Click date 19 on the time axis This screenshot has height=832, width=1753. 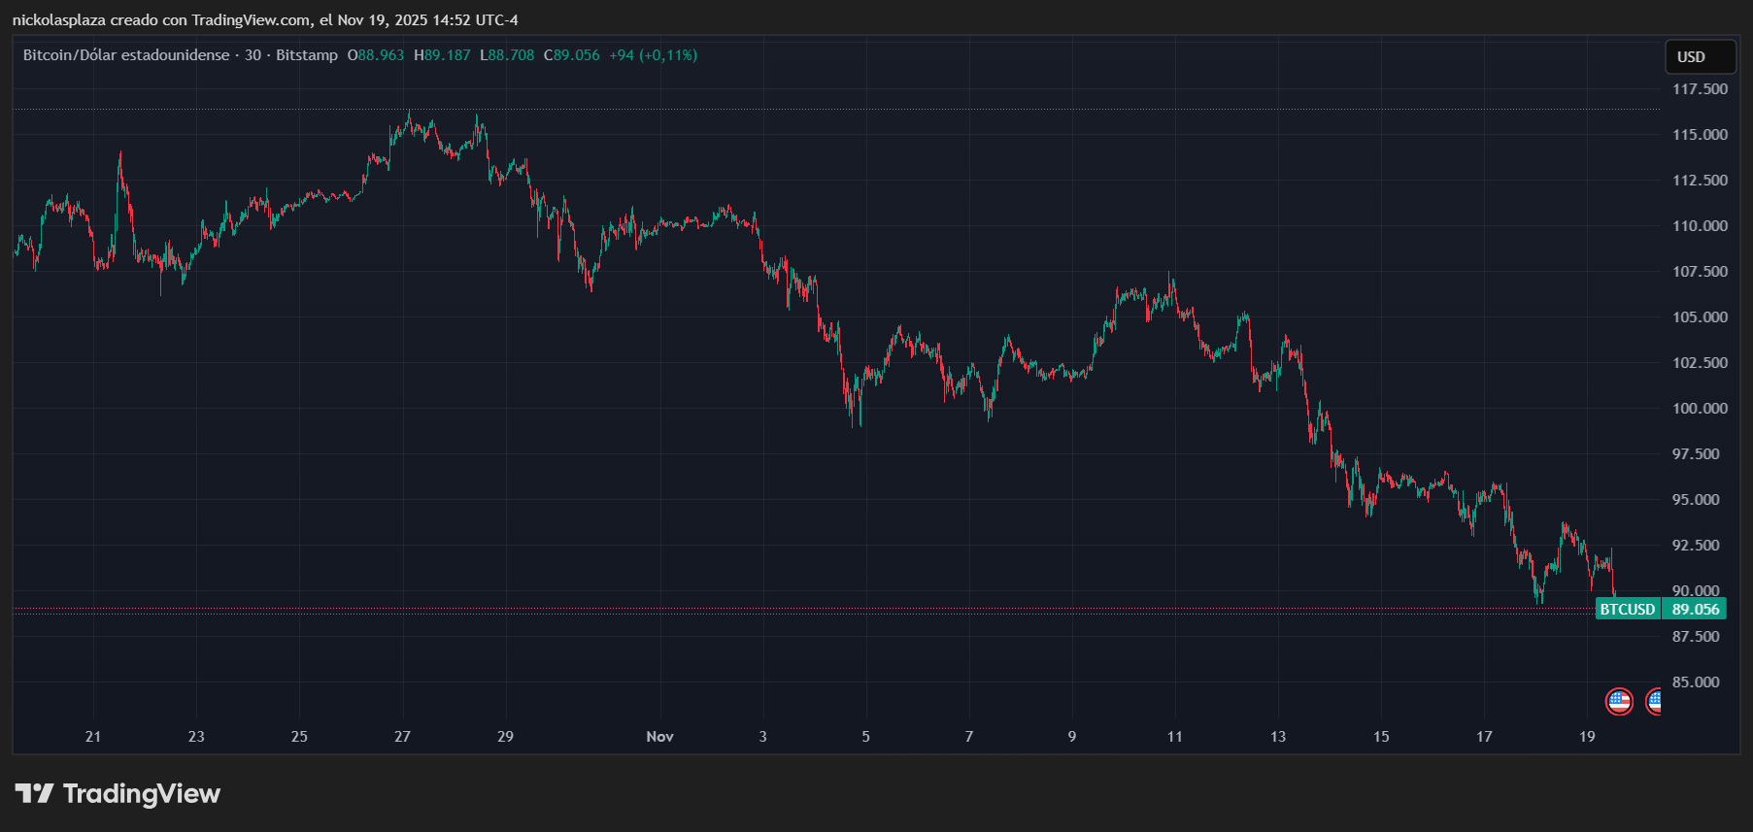(1587, 737)
